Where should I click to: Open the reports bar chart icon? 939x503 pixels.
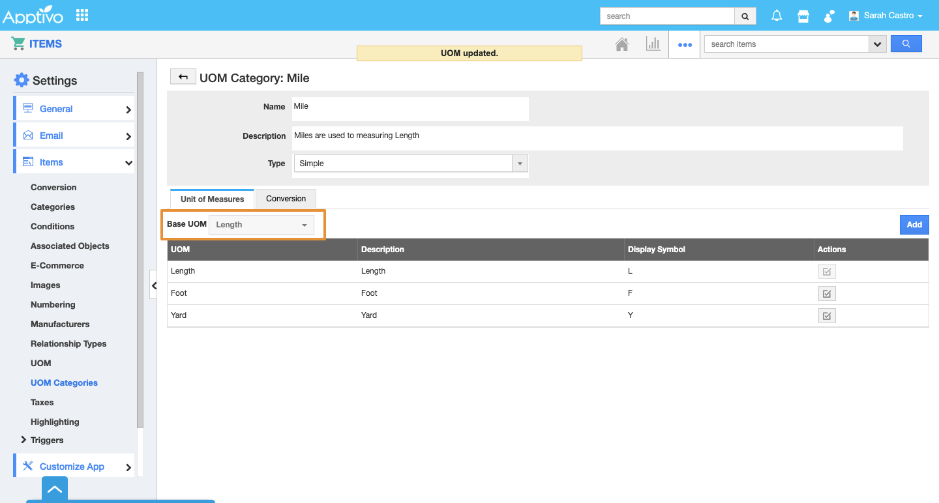click(x=653, y=44)
